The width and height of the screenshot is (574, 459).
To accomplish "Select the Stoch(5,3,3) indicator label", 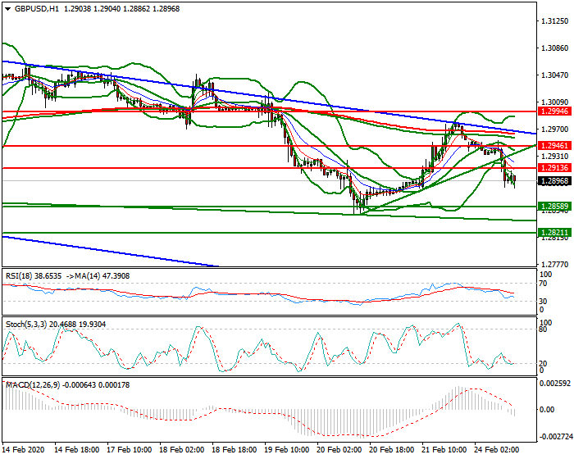I will [26, 325].
